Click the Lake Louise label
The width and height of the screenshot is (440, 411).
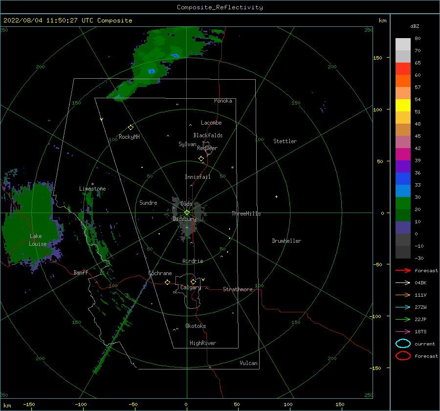(x=37, y=240)
